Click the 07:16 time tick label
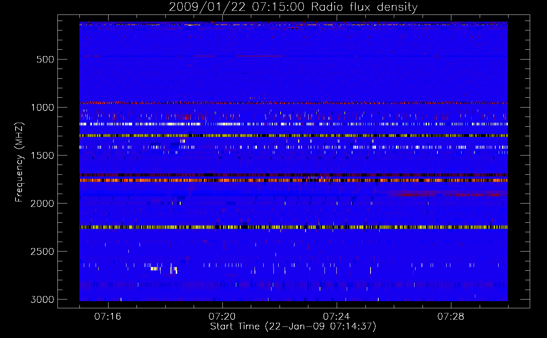547x338 pixels. click(108, 317)
